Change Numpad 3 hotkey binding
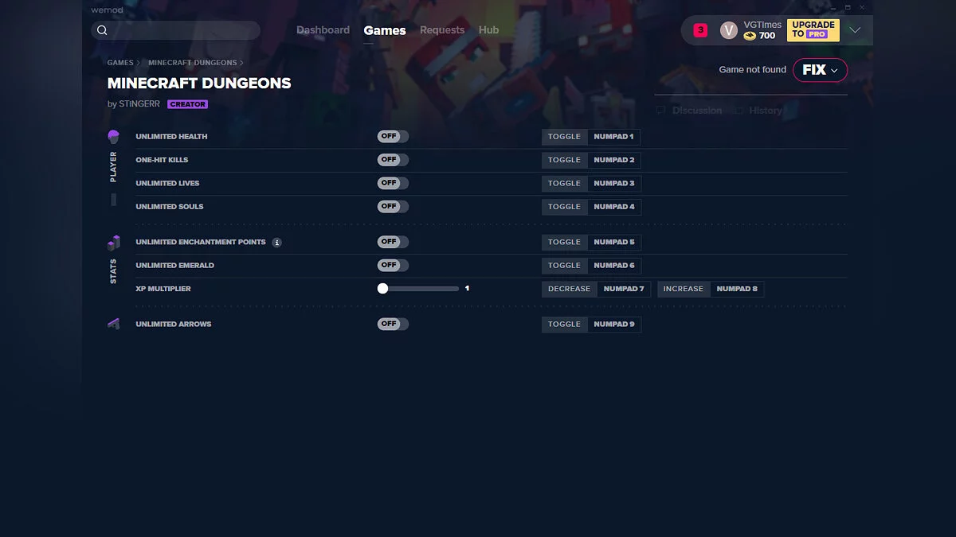Screen dimensions: 956x537 pyautogui.click(x=614, y=183)
